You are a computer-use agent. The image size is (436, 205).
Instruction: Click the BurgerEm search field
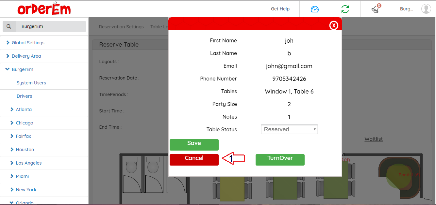[x=51, y=26]
